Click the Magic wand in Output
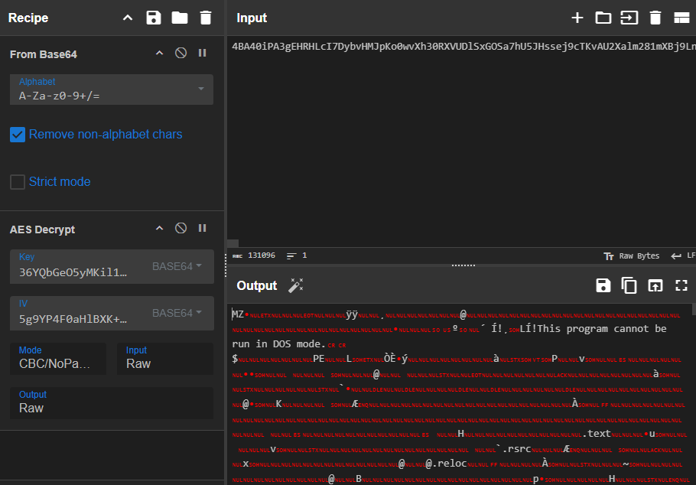The height and width of the screenshot is (485, 696). click(296, 285)
